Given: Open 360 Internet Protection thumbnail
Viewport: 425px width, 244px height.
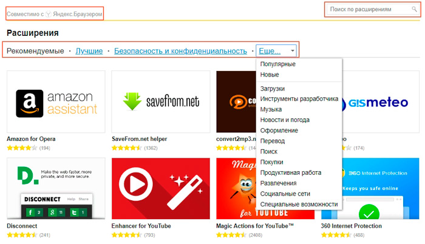Looking at the screenshot, I should click(x=381, y=188).
